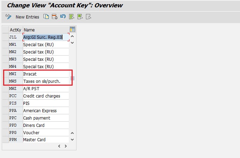240x158 pixels.
Task: Click the Name column header
Action: [46, 30]
